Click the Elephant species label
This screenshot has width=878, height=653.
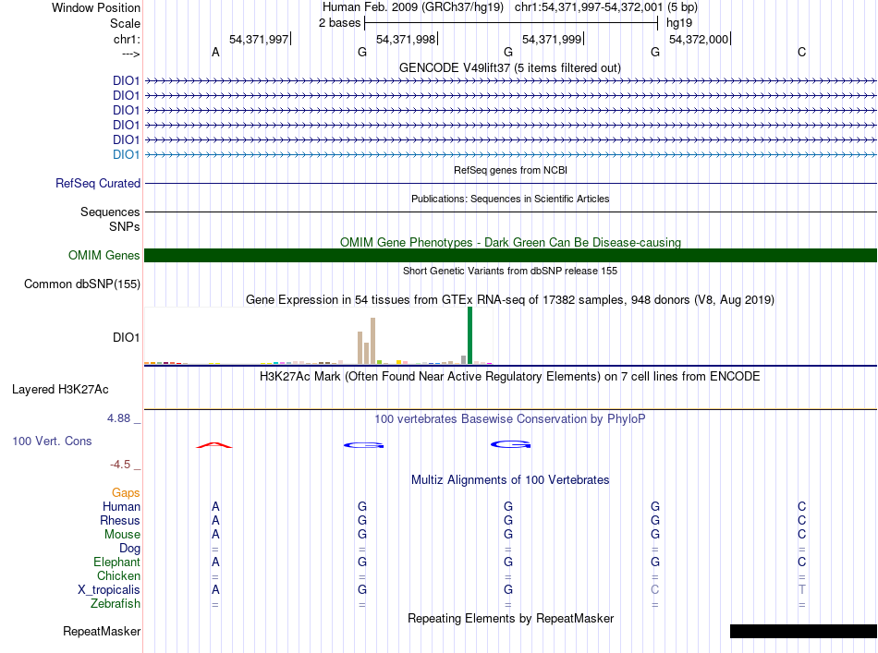(116, 562)
